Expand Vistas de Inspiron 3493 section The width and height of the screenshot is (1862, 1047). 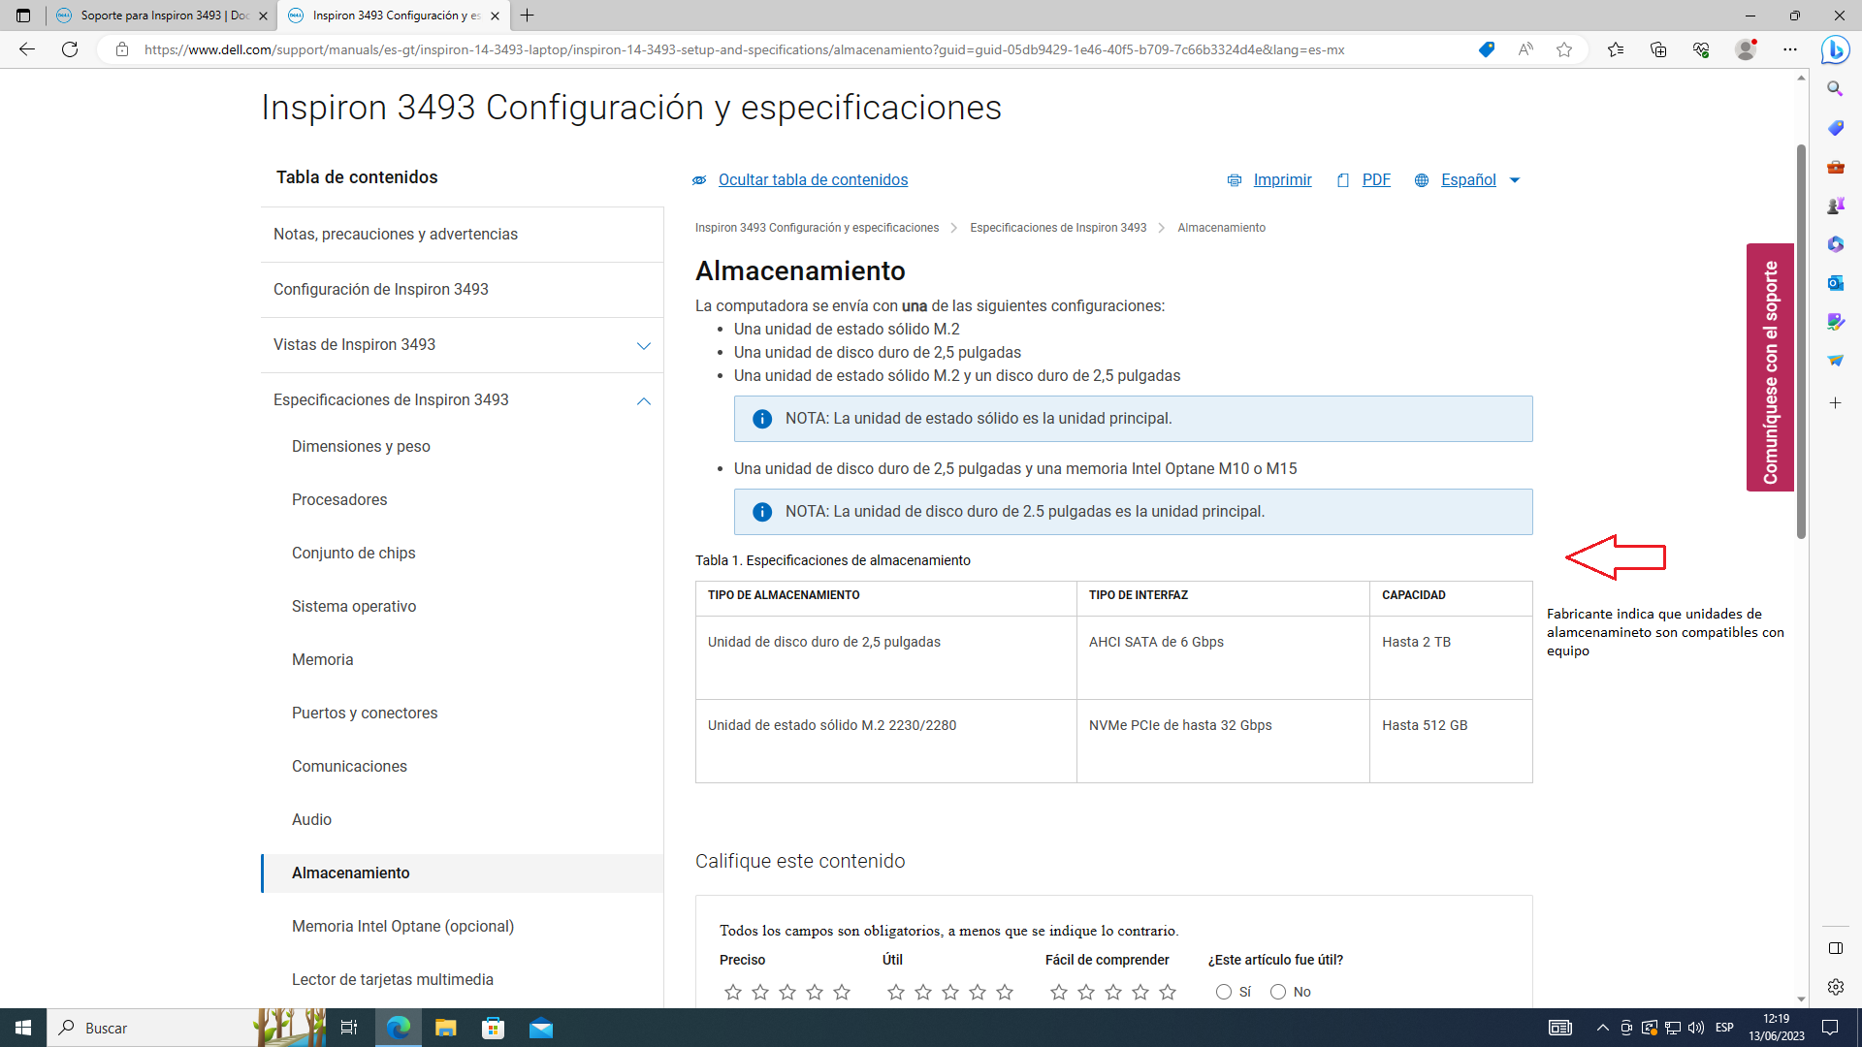point(643,346)
